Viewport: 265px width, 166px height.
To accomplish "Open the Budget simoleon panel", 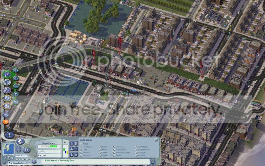I will [x=72, y=155].
